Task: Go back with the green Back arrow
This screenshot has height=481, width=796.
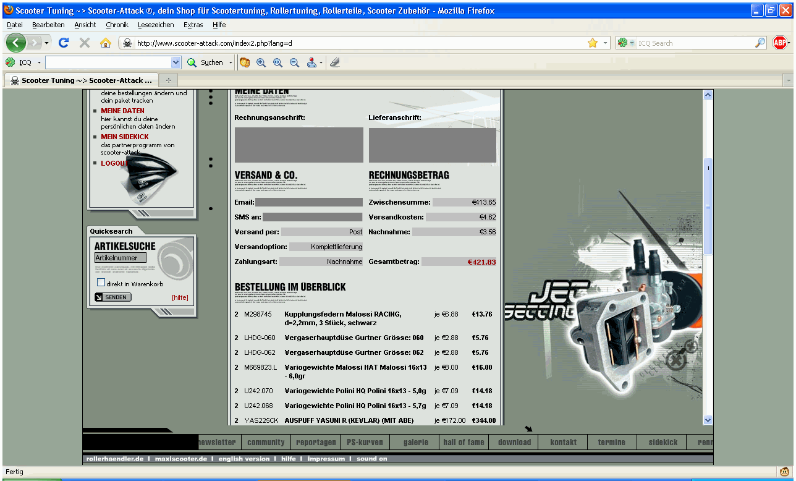Action: (x=17, y=43)
